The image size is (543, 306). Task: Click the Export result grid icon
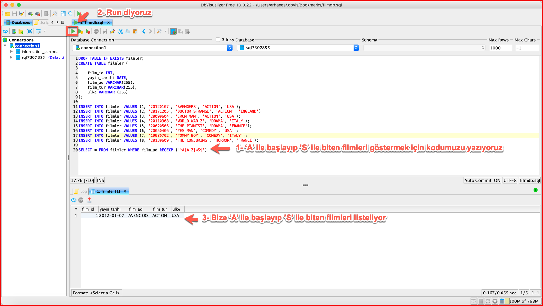[x=89, y=200]
